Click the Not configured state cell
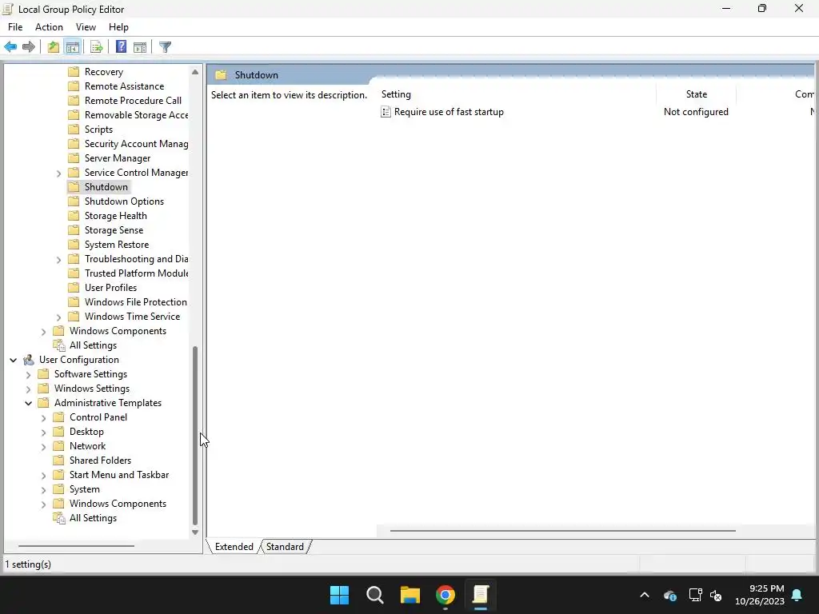Screen dimensions: 819x614 tap(696, 112)
